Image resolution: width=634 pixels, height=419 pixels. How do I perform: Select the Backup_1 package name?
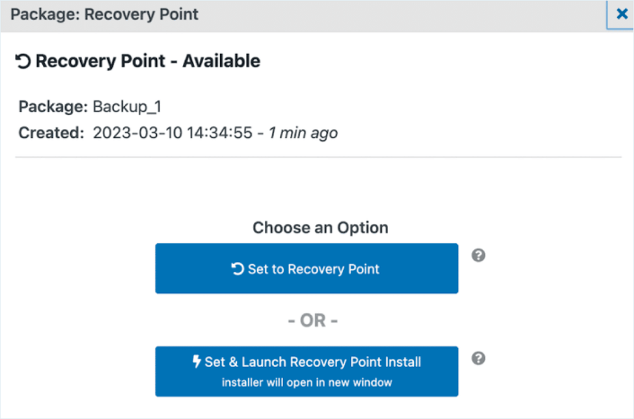tap(127, 107)
